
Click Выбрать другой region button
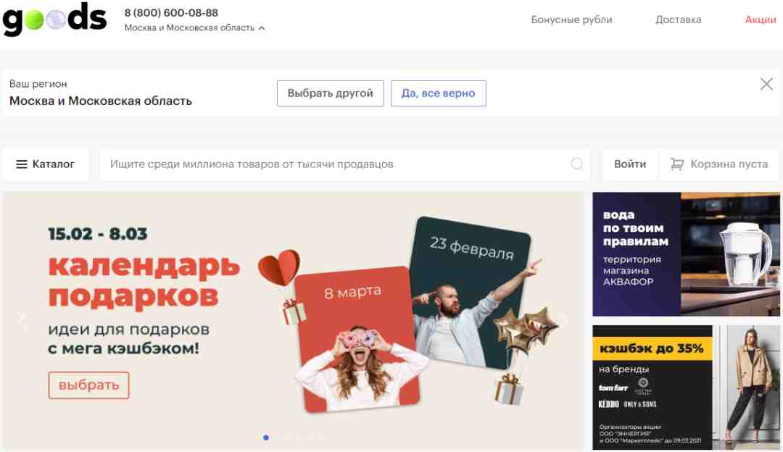point(330,93)
